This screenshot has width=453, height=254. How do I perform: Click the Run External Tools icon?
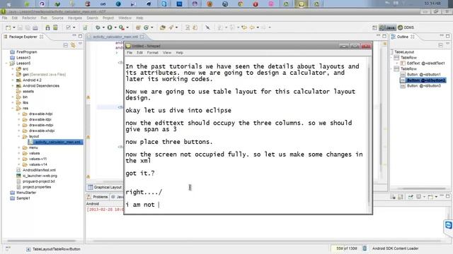click(x=122, y=28)
